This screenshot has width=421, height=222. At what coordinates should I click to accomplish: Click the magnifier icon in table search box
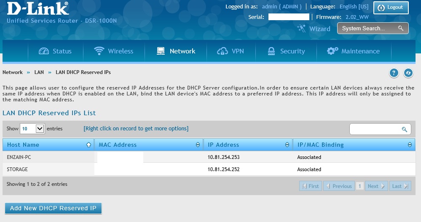point(404,129)
